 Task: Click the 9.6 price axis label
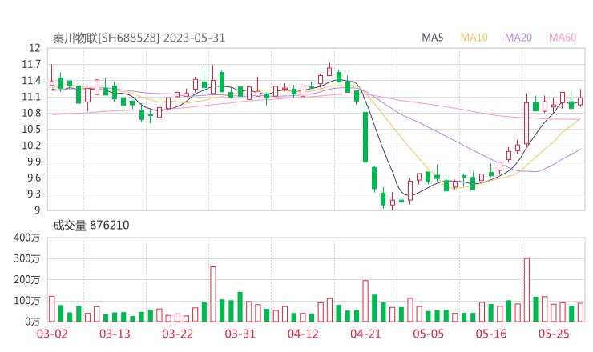[x=34, y=178]
